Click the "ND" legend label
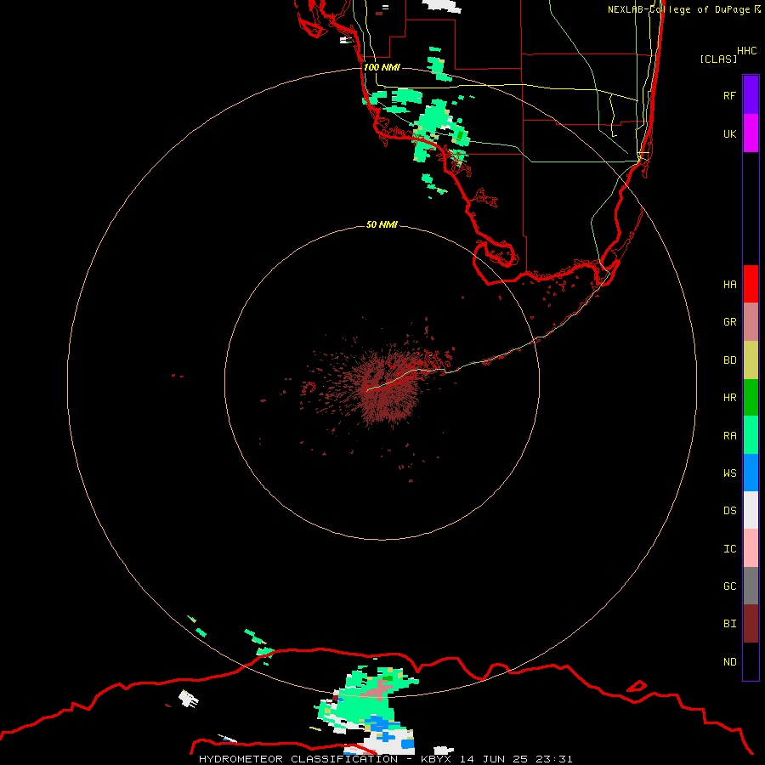This screenshot has width=765, height=765. 729,662
